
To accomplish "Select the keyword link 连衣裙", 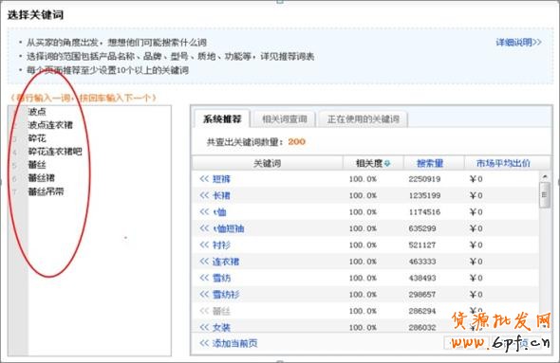I will (x=226, y=262).
